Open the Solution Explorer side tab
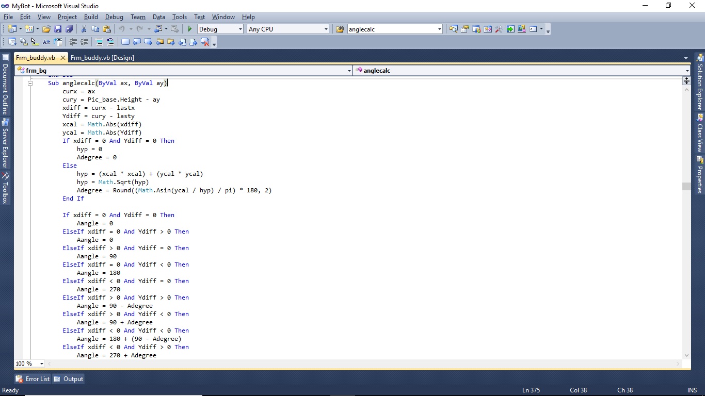This screenshot has height=396, width=705. tap(700, 82)
